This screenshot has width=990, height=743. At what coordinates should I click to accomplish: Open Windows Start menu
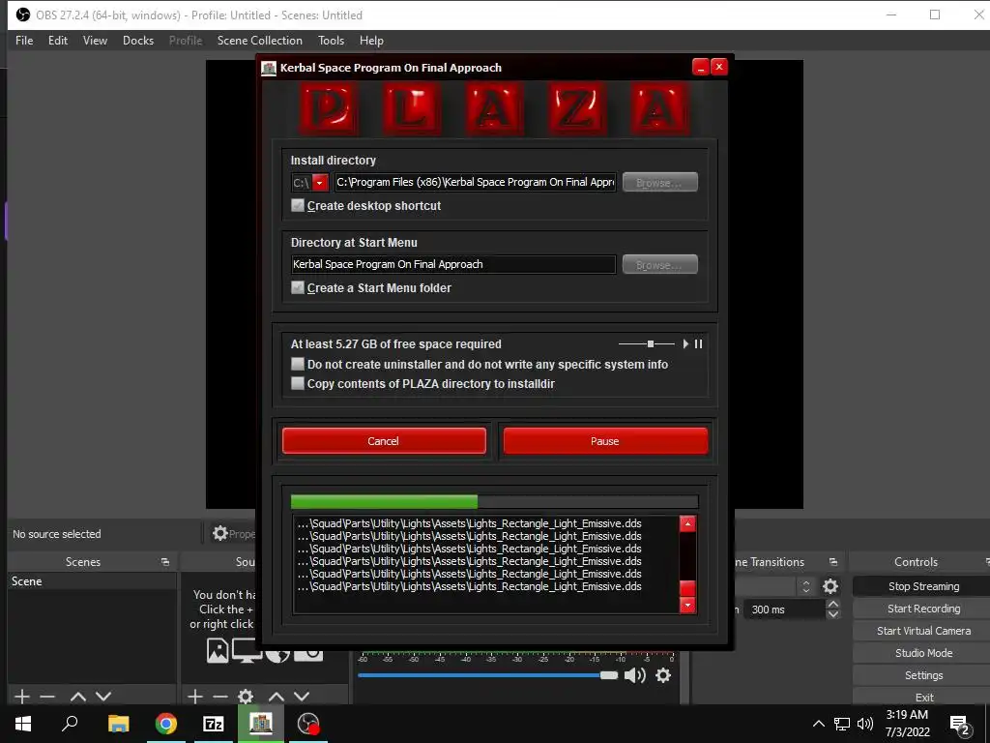coord(23,724)
